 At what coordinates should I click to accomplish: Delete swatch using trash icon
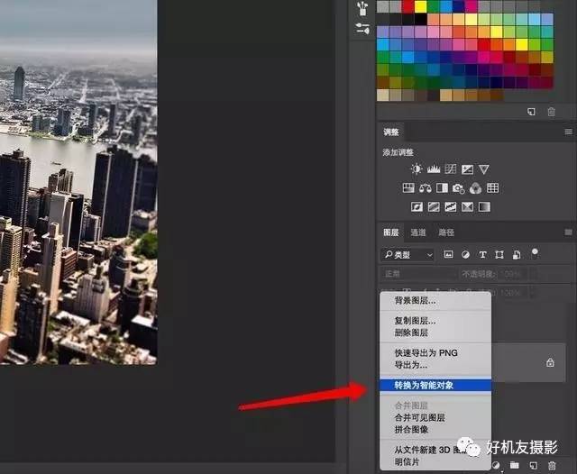click(x=551, y=112)
